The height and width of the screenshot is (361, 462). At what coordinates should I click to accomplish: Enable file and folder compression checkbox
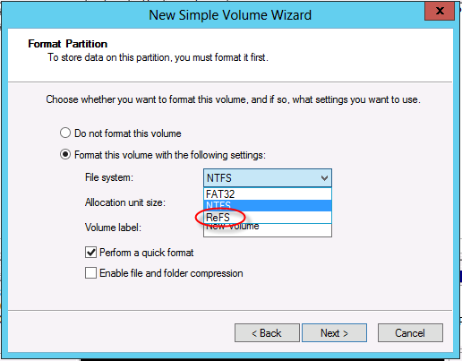tap(90, 273)
